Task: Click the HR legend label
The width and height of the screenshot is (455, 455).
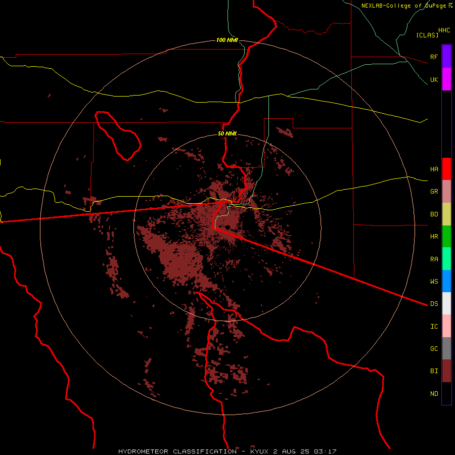Action: coord(434,237)
